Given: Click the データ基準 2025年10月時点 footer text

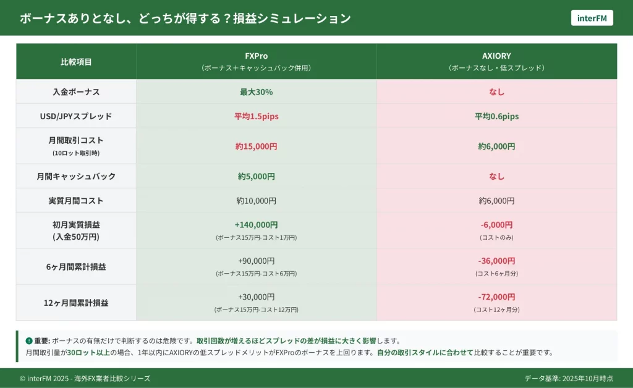Looking at the screenshot, I should point(575,378).
